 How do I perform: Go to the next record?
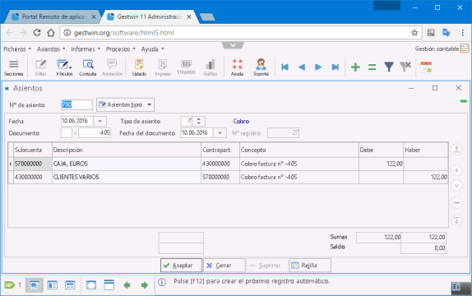(318, 67)
